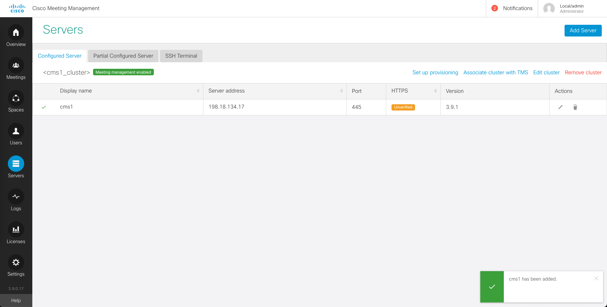This screenshot has width=607, height=307.
Task: Edit cms1 server with pencil icon
Action: pyautogui.click(x=560, y=107)
